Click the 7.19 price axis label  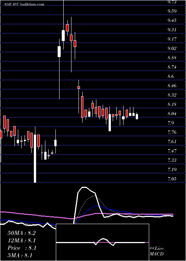click(172, 170)
